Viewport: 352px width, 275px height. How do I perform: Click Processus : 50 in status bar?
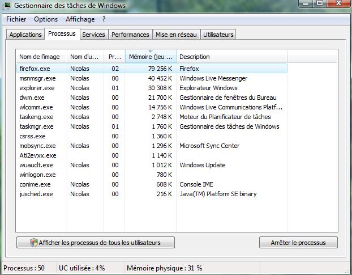point(24,268)
